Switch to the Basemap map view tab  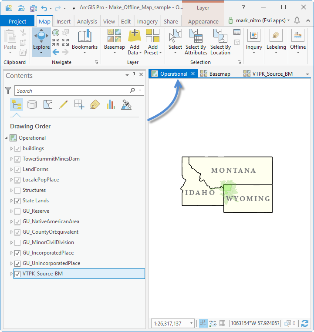coord(215,74)
